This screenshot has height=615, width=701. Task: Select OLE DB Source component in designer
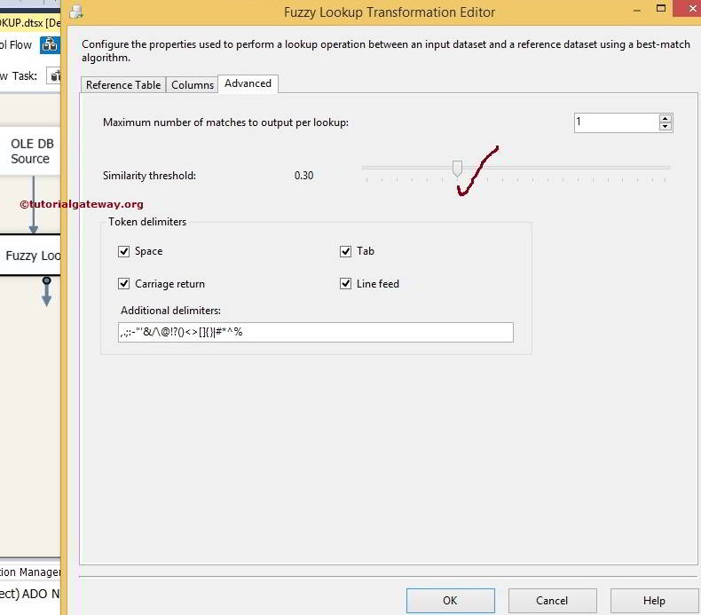(x=30, y=151)
